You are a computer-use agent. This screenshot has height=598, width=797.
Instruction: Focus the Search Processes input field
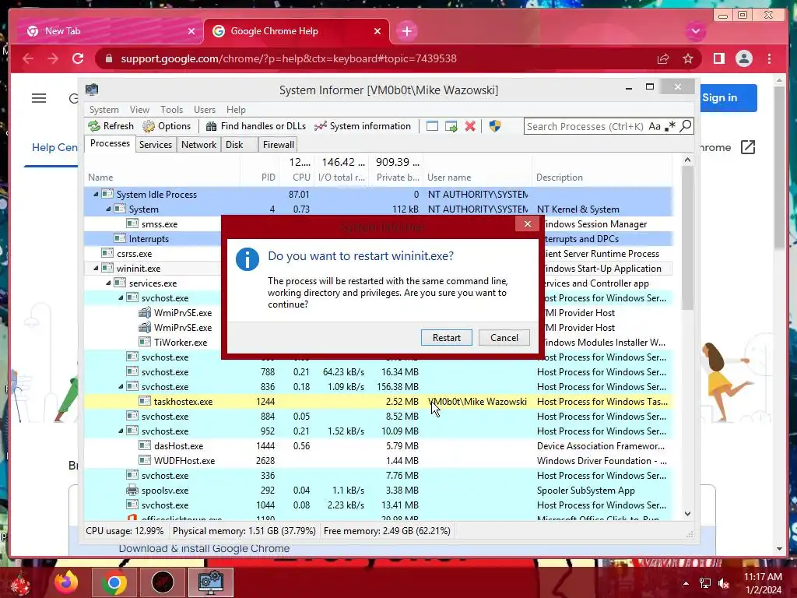coord(585,126)
